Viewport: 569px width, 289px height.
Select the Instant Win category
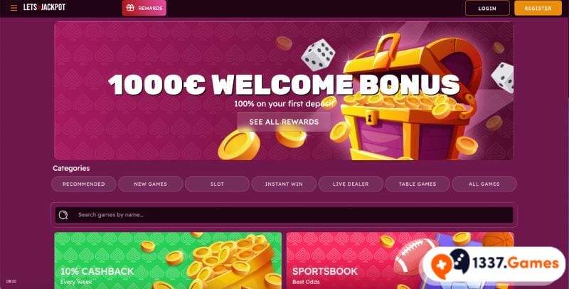pyautogui.click(x=284, y=184)
